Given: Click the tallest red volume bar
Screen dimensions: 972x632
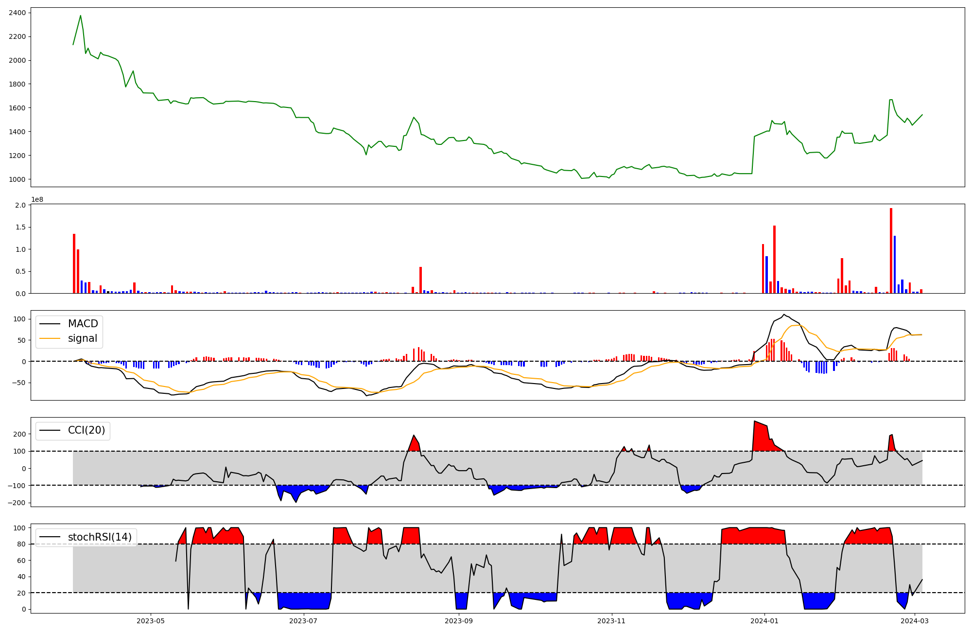Looking at the screenshot, I should [891, 251].
